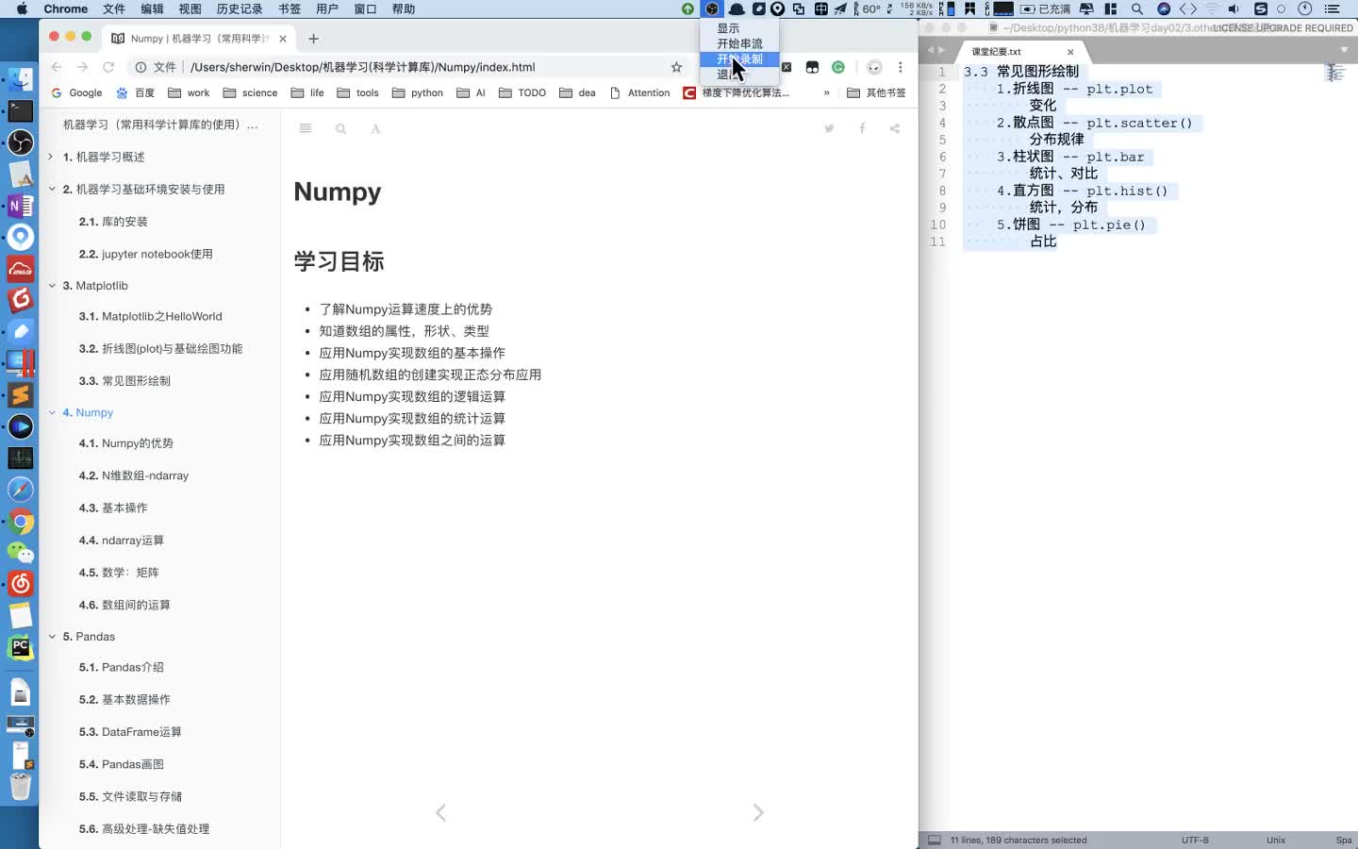
Task: Expand the '1. 机器学习概述' chapter
Action: (51, 157)
